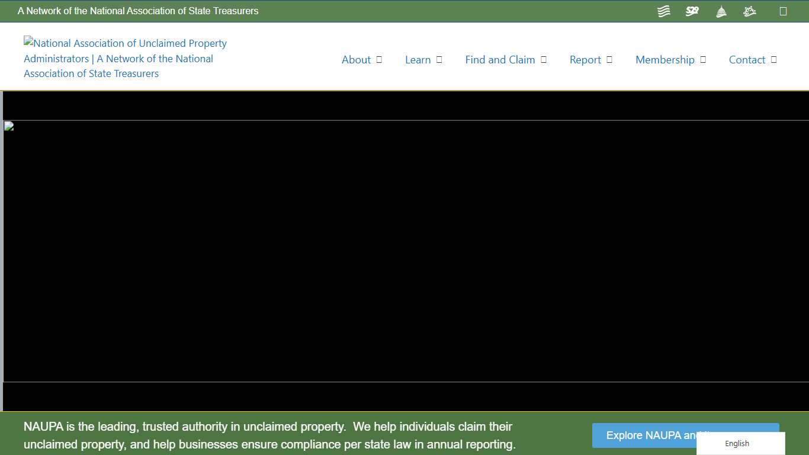Screen dimensions: 809x455
Task: Click the people group network icon
Action: (749, 11)
